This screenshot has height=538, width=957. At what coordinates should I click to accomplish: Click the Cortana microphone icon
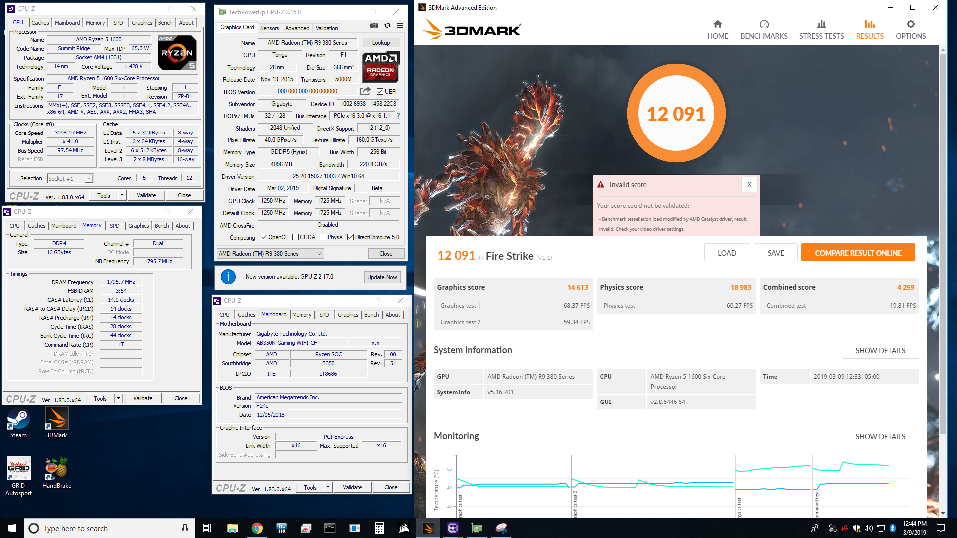pos(185,528)
